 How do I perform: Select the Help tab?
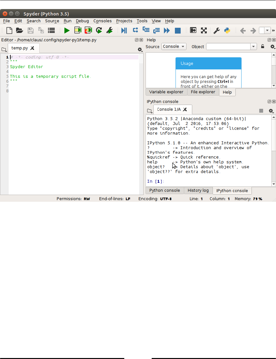click(227, 92)
